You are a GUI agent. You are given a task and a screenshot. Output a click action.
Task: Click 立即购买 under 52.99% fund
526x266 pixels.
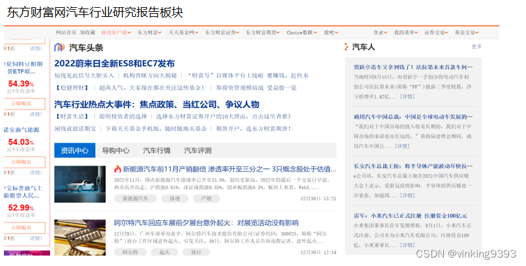tap(25, 228)
